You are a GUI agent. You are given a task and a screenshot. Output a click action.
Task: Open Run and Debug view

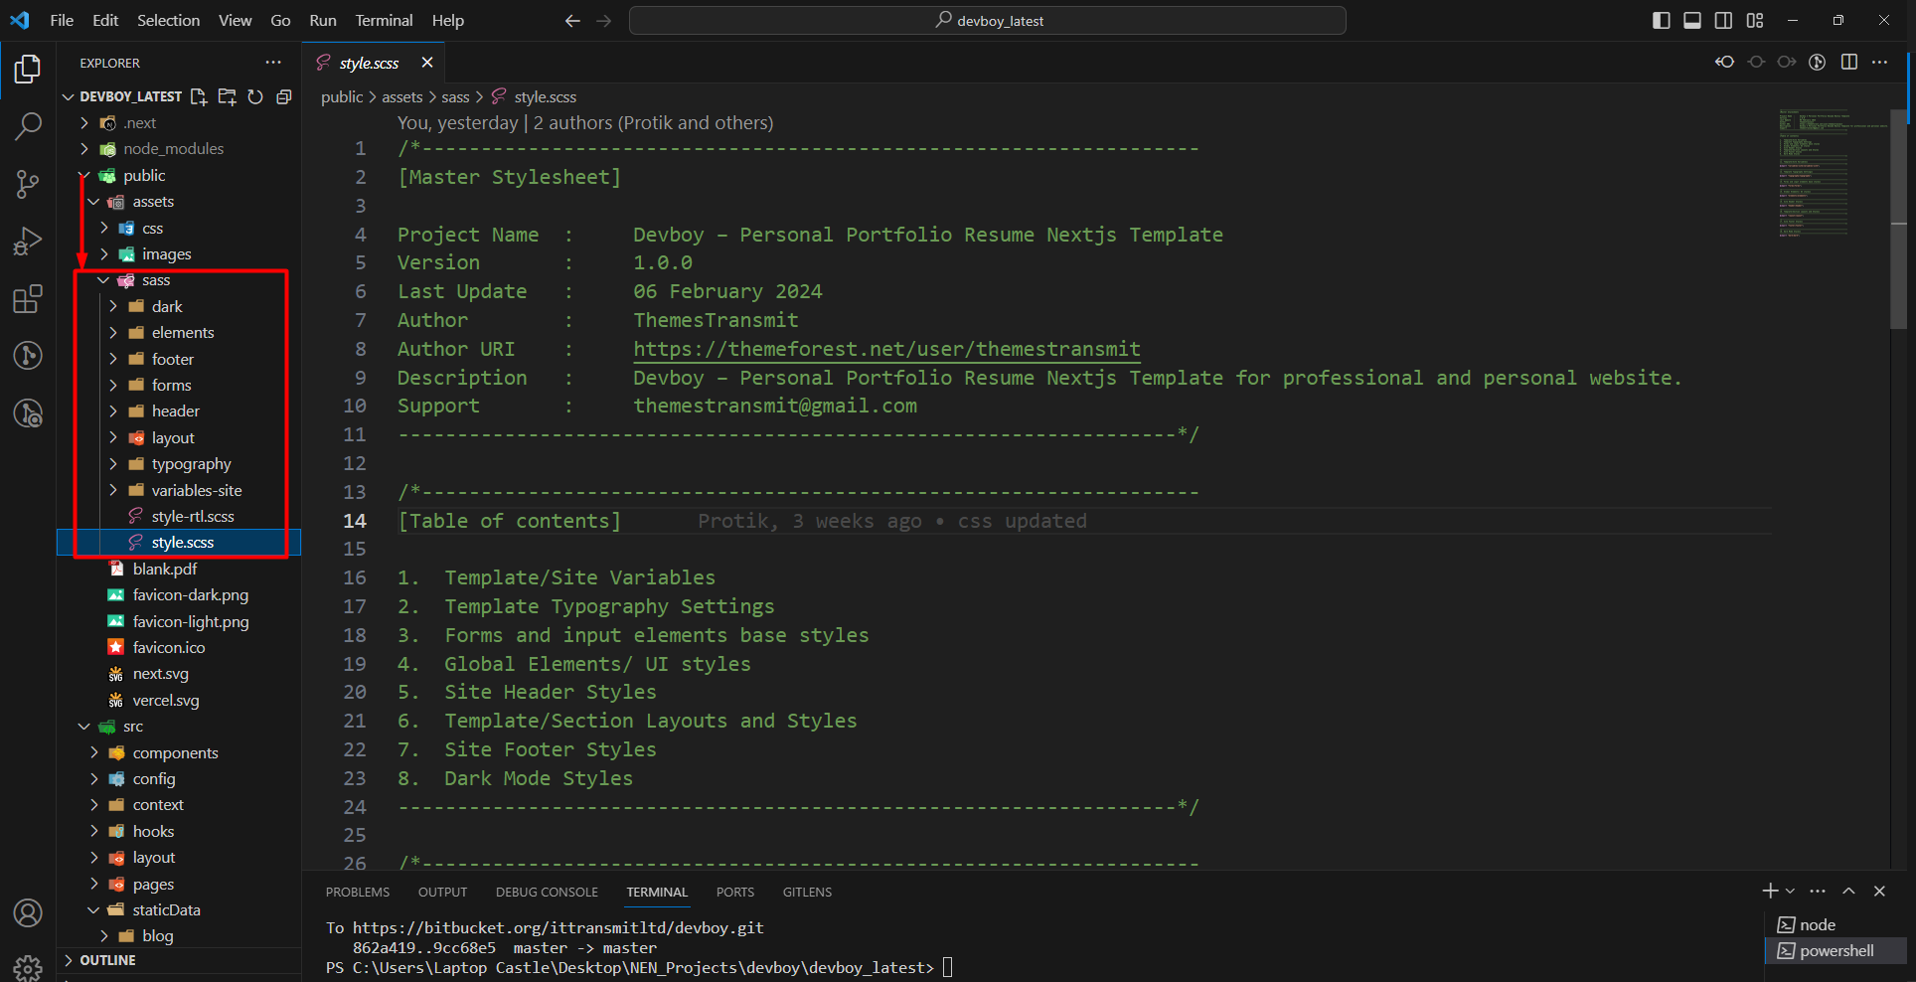28,242
